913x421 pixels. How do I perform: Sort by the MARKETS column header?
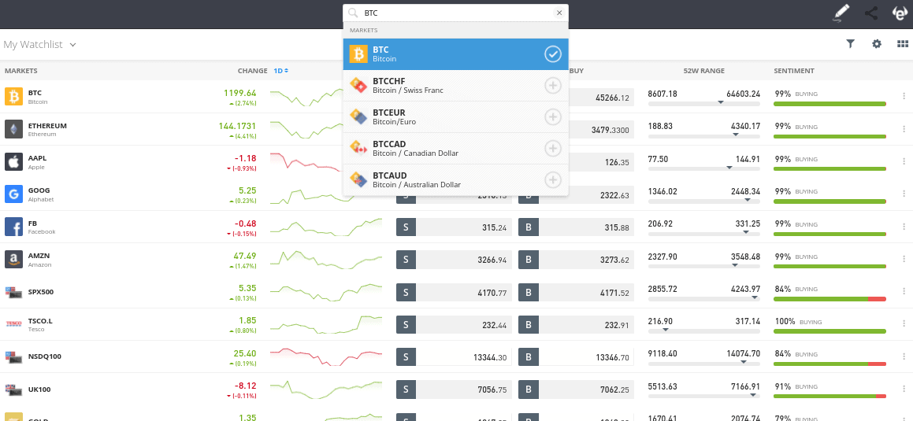coord(21,71)
